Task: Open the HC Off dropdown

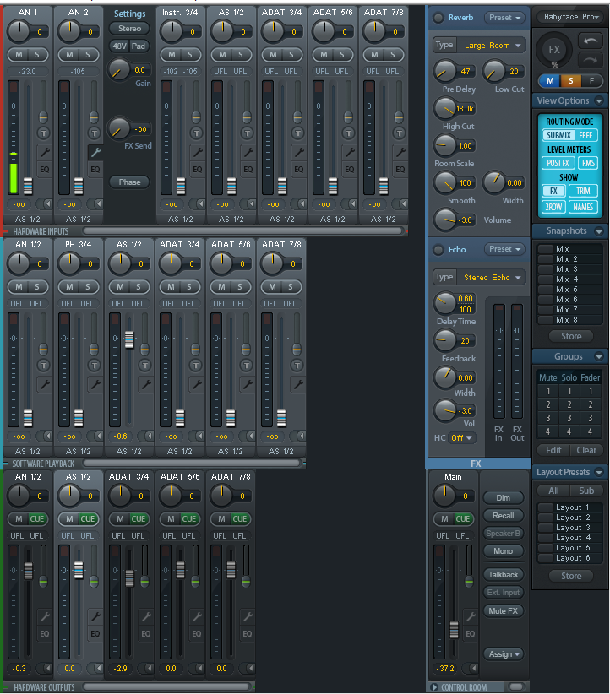Action: pyautogui.click(x=461, y=437)
